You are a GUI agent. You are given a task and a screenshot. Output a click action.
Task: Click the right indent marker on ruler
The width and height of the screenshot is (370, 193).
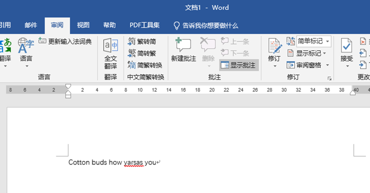click(353, 92)
